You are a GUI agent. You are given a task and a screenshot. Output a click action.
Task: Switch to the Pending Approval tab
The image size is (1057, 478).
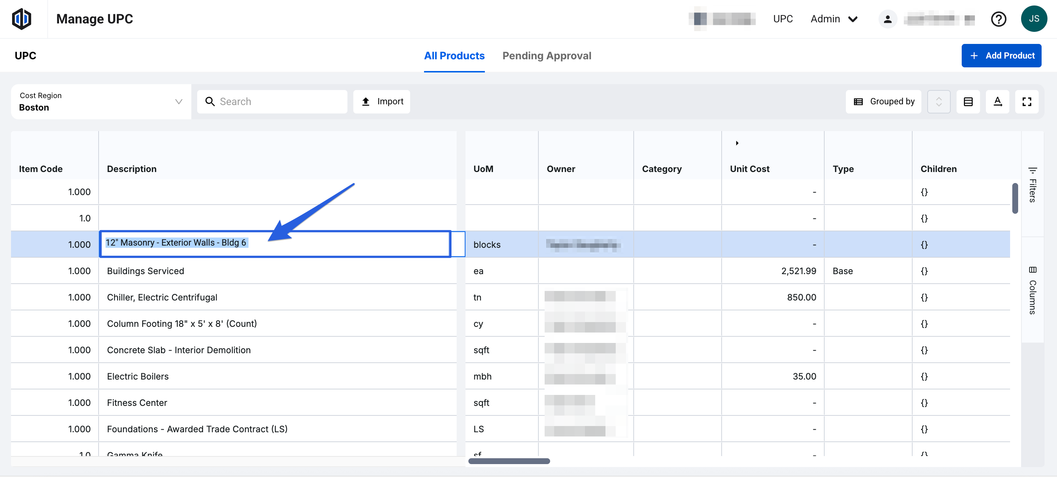546,56
